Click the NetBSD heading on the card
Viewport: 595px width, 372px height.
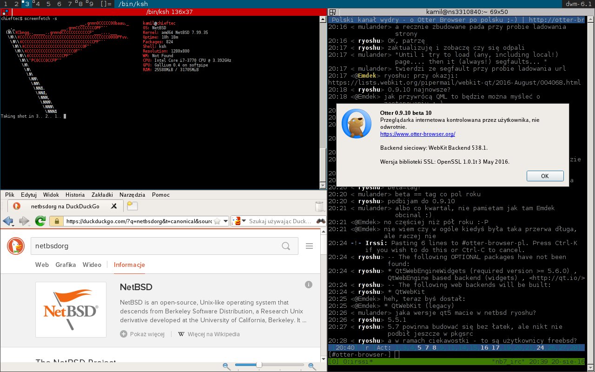tap(136, 287)
